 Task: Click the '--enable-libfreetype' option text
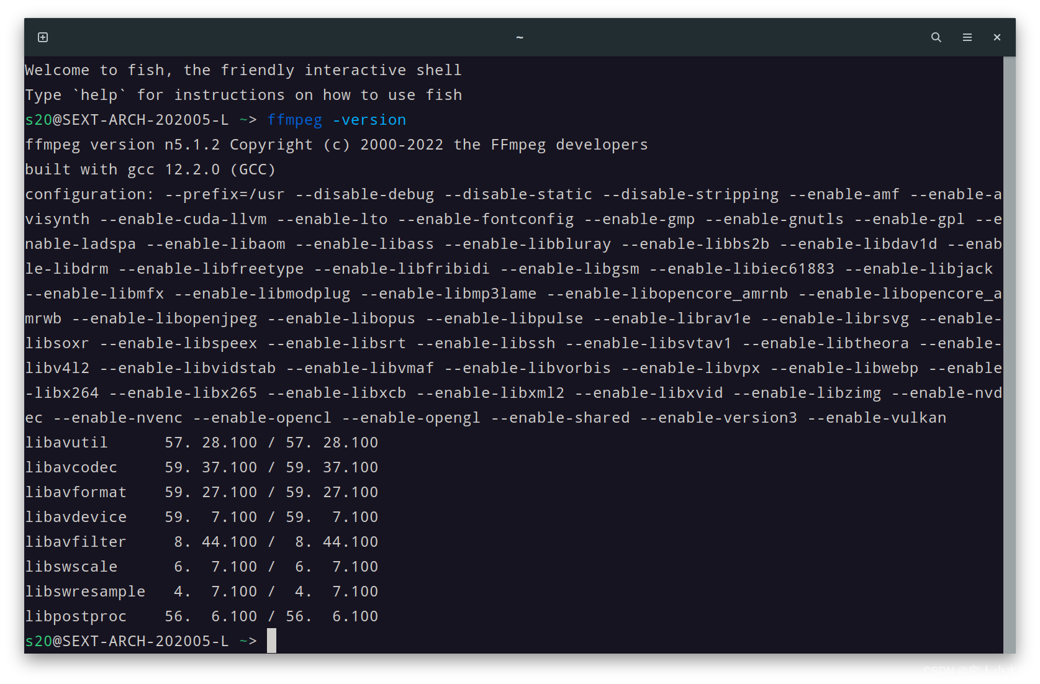(x=211, y=269)
